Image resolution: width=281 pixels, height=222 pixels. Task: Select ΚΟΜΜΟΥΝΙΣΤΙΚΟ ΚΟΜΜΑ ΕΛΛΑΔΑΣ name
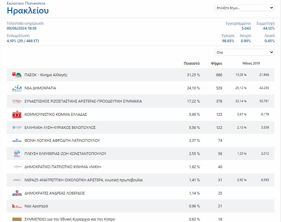coord(56,115)
